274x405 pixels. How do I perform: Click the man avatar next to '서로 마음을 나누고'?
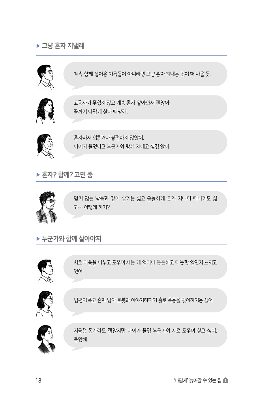[46, 271]
